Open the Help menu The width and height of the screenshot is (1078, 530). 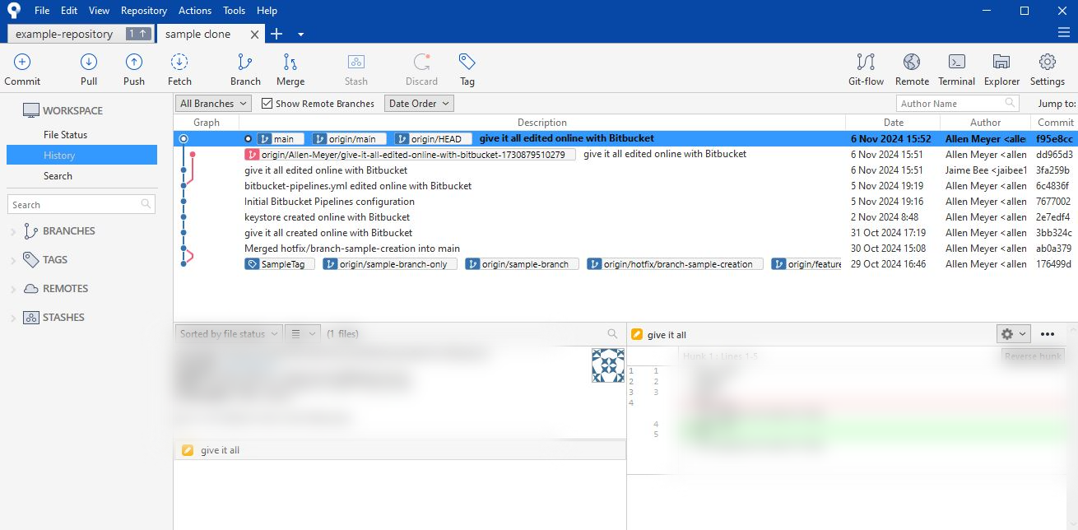point(267,11)
